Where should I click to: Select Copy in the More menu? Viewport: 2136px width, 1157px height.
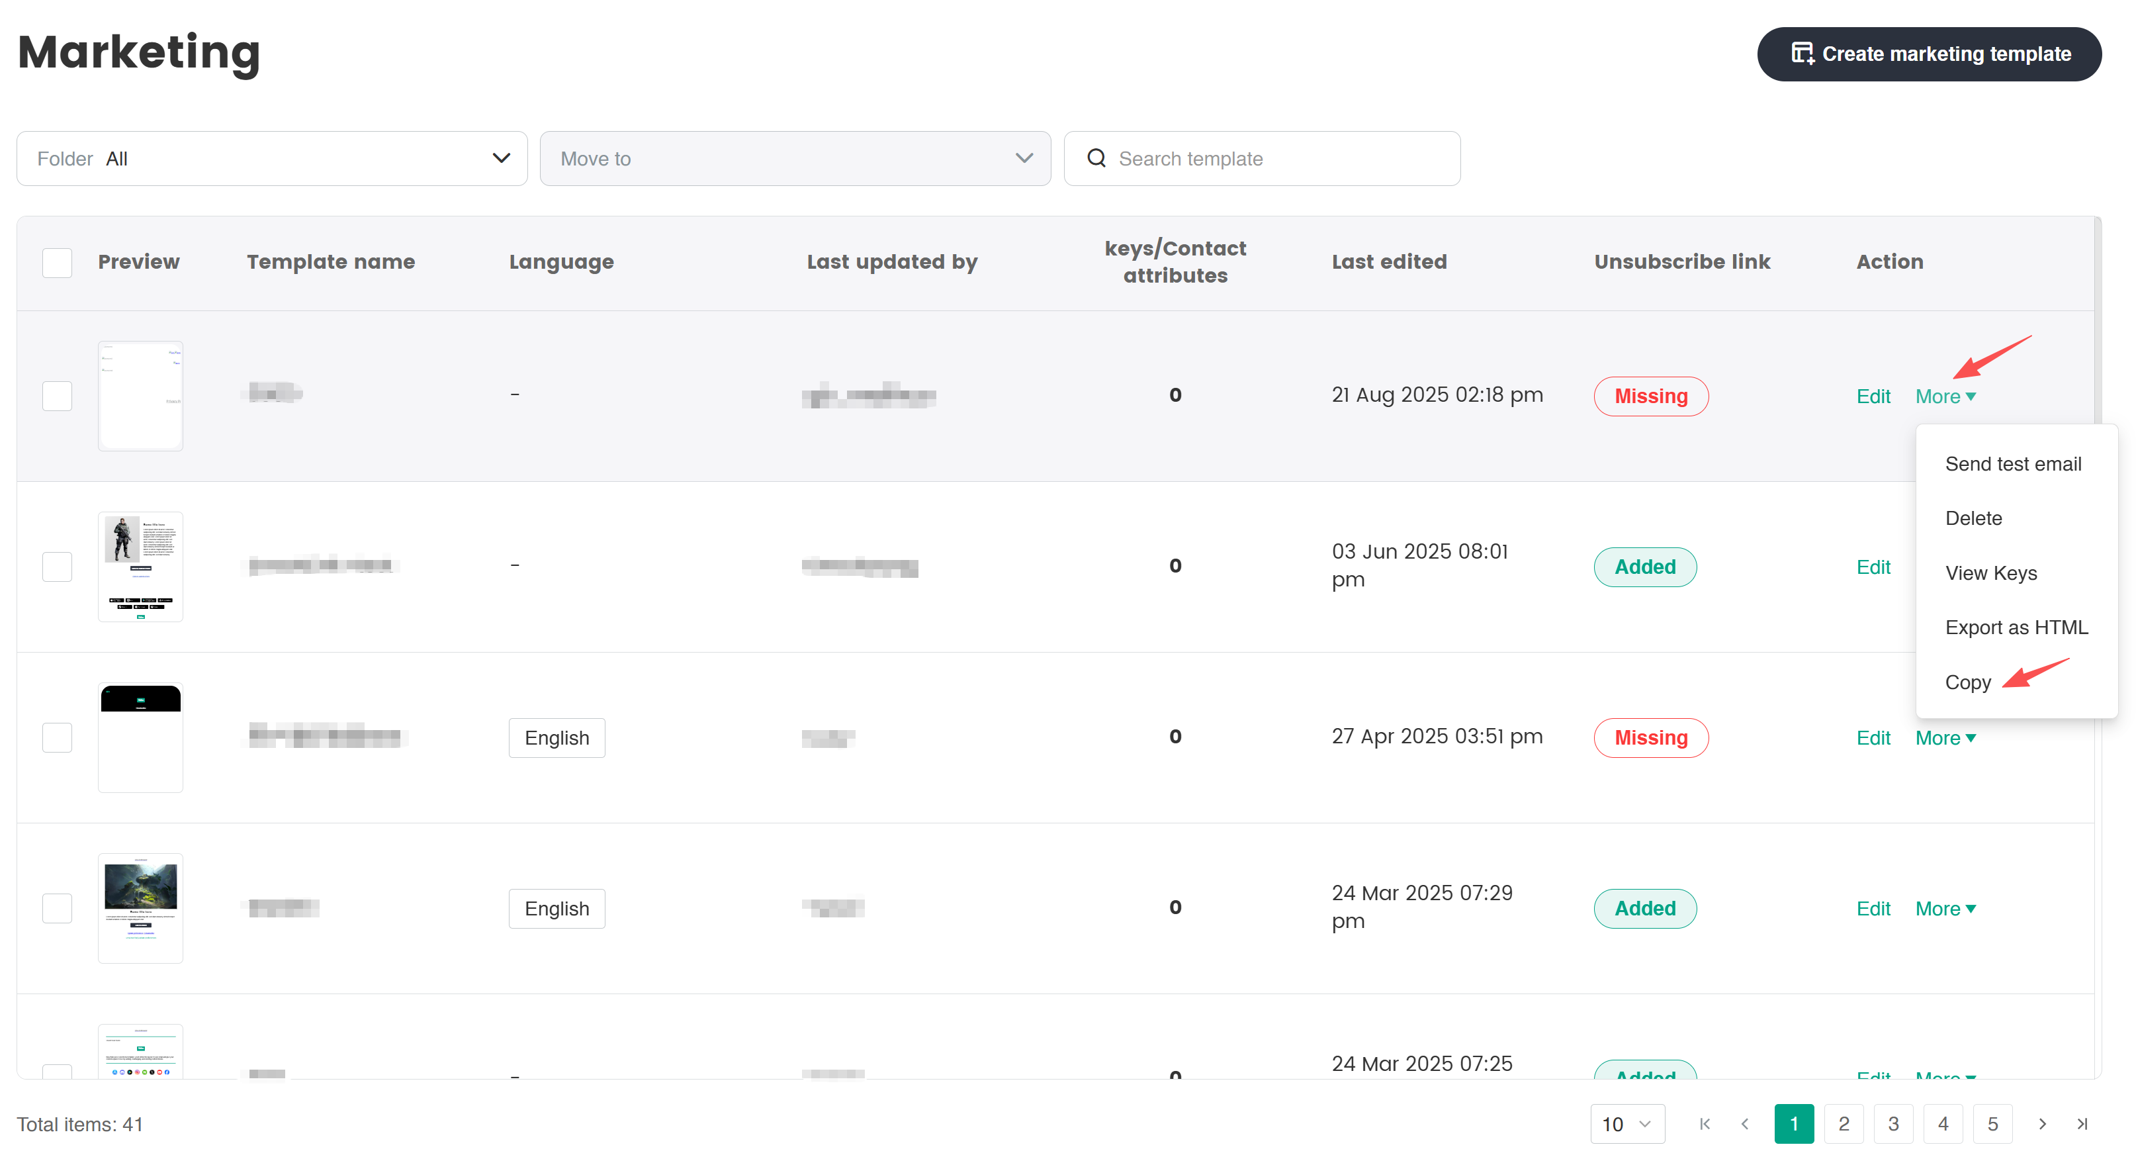(1967, 682)
